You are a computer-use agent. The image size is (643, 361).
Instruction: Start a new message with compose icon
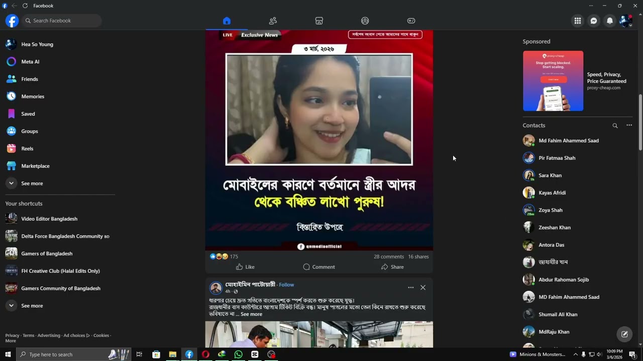pos(624,334)
